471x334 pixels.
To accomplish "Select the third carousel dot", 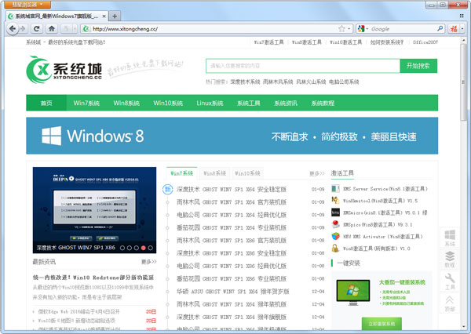I will pyautogui.click(x=137, y=248).
